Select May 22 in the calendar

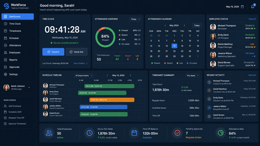(174, 51)
